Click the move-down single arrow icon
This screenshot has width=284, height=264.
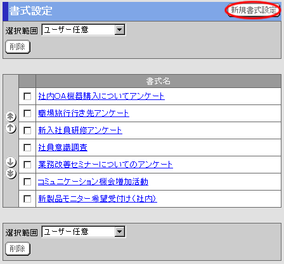tap(11, 162)
